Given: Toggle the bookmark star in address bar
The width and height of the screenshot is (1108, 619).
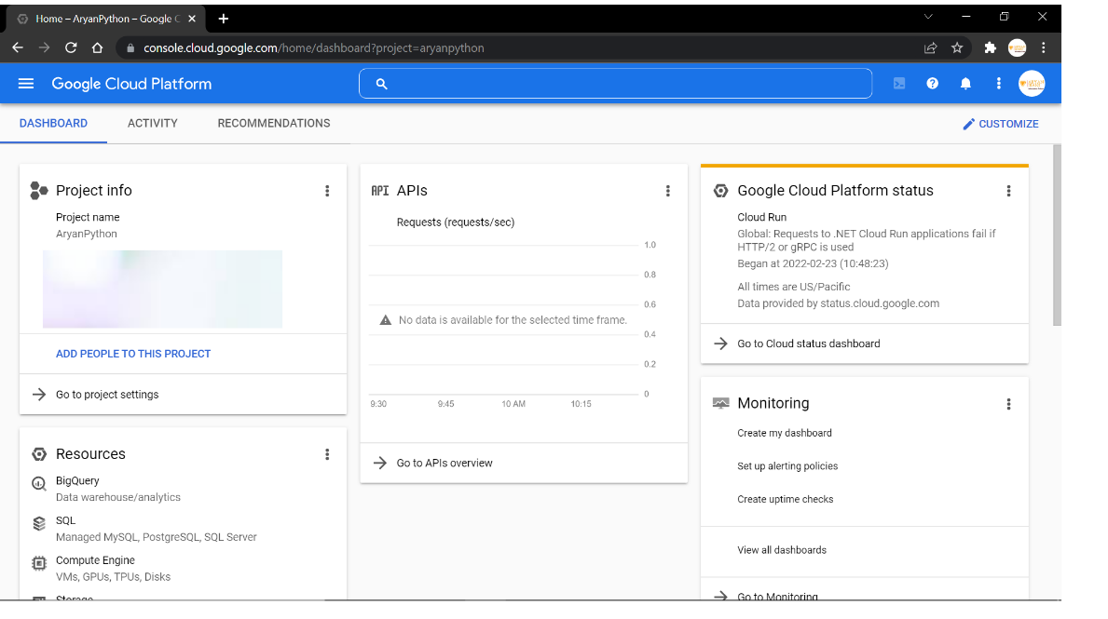Looking at the screenshot, I should (x=957, y=47).
